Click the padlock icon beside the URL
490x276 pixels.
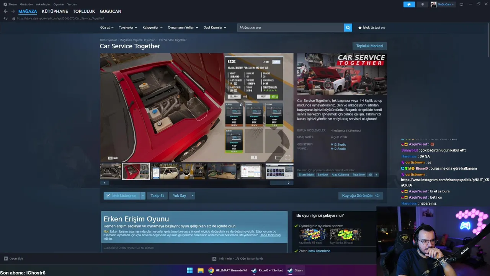pos(14,18)
